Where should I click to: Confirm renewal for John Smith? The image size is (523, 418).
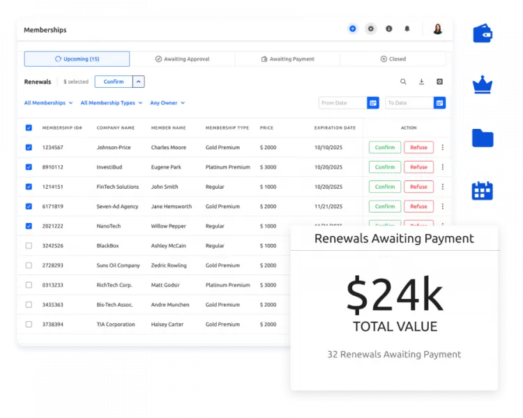pyautogui.click(x=384, y=187)
